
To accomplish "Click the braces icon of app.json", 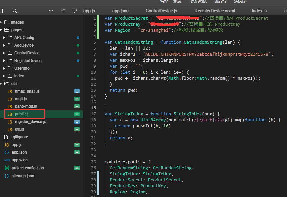I will pos(7,152).
